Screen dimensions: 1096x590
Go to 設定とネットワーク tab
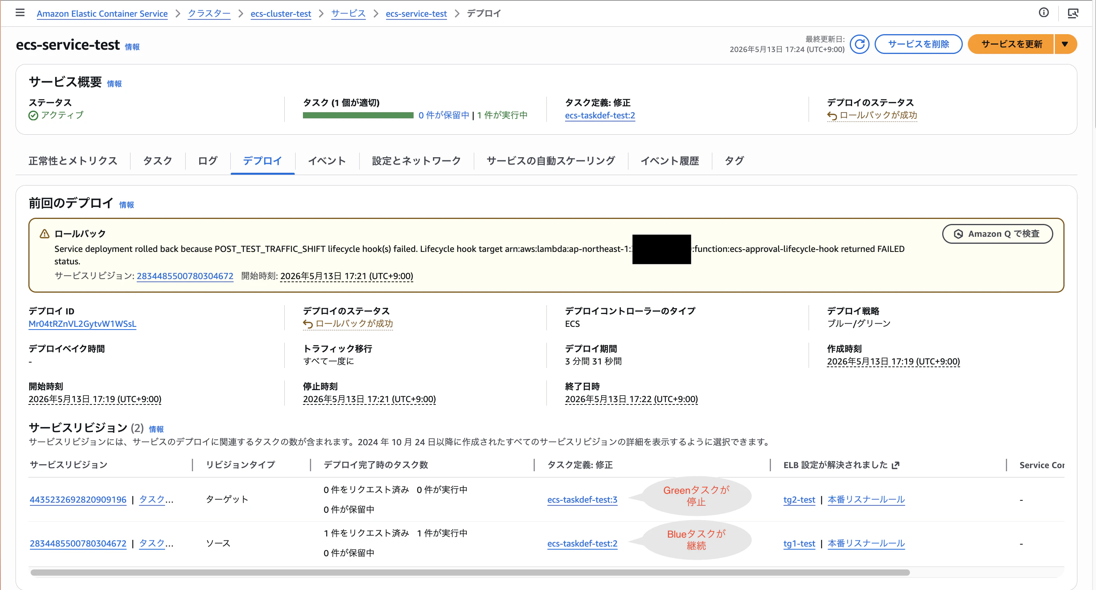tap(416, 161)
